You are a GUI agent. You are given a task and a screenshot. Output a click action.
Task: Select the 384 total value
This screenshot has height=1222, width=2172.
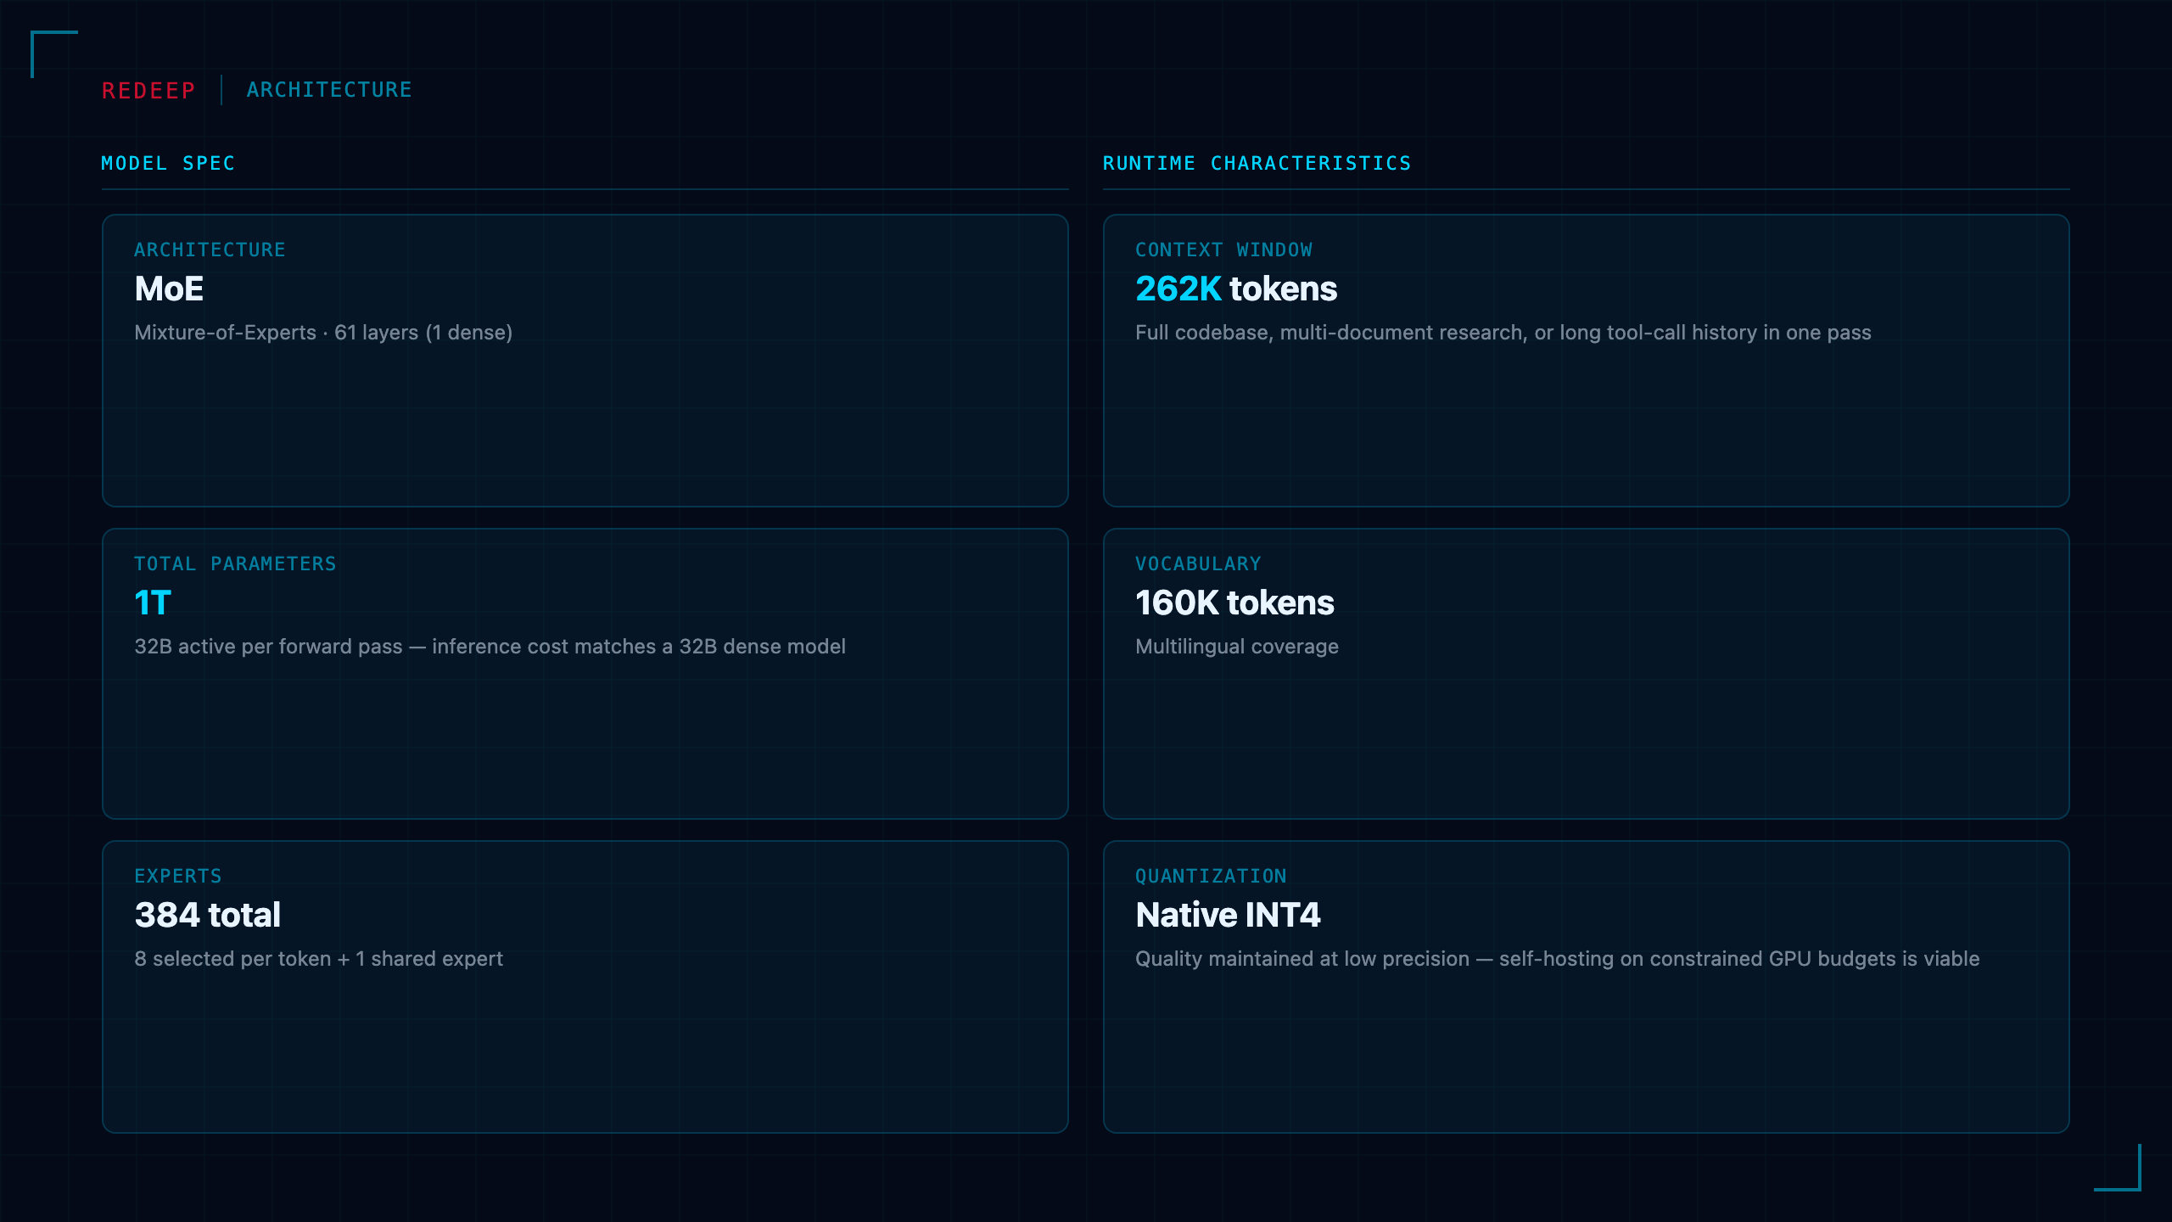[207, 916]
